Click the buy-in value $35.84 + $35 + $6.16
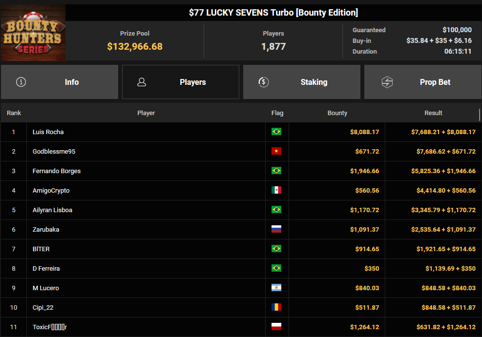 [439, 40]
